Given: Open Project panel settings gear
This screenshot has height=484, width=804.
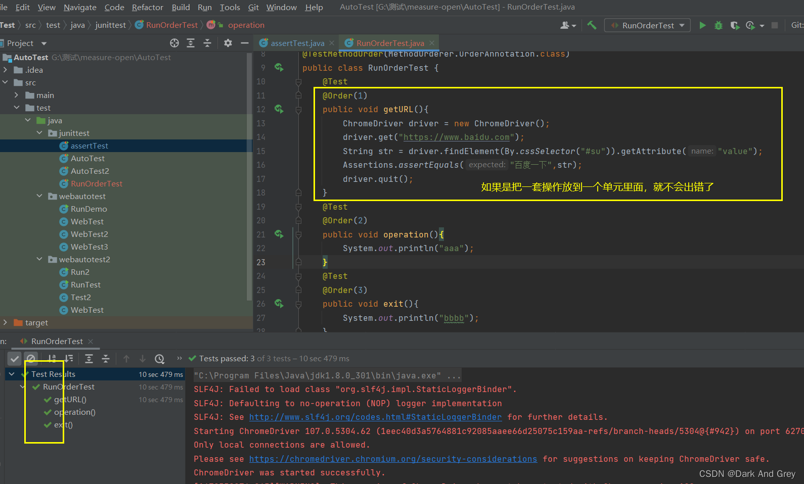Looking at the screenshot, I should pos(228,43).
